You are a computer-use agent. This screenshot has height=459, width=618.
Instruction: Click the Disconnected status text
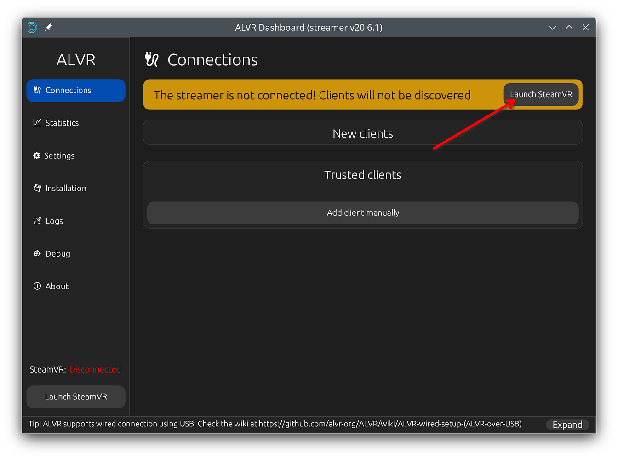(x=95, y=369)
